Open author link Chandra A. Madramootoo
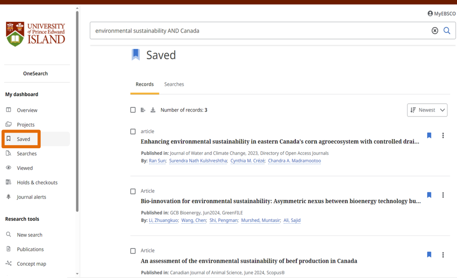This screenshot has width=457, height=279. [295, 161]
